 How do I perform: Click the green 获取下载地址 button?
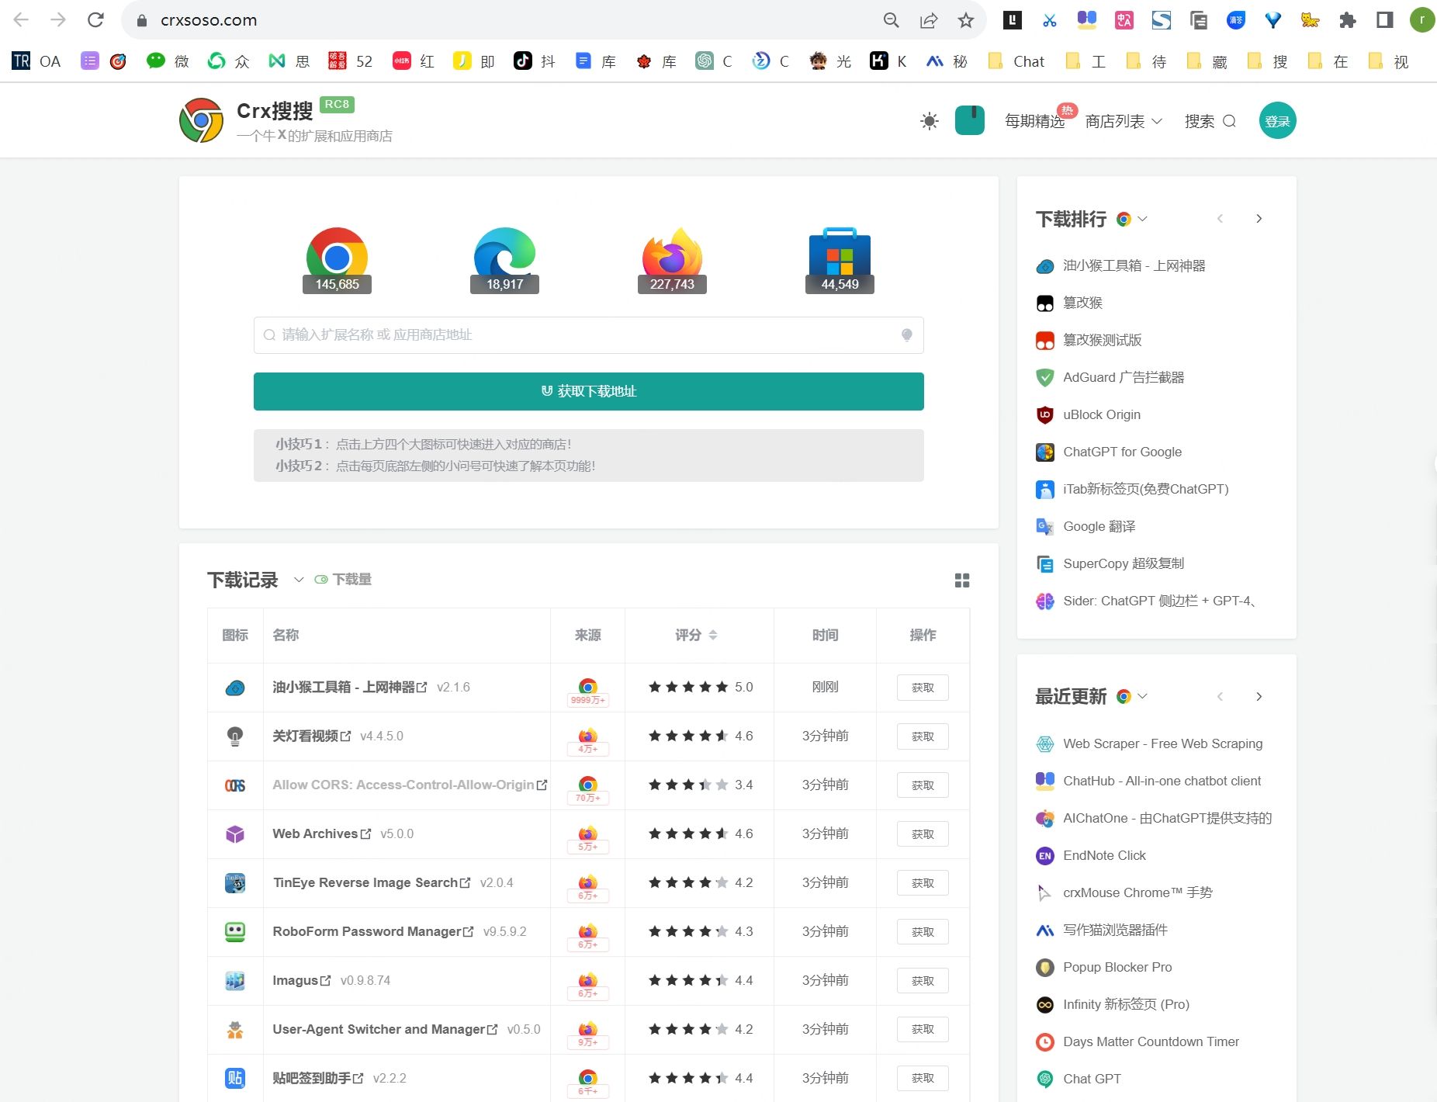pyautogui.click(x=588, y=391)
